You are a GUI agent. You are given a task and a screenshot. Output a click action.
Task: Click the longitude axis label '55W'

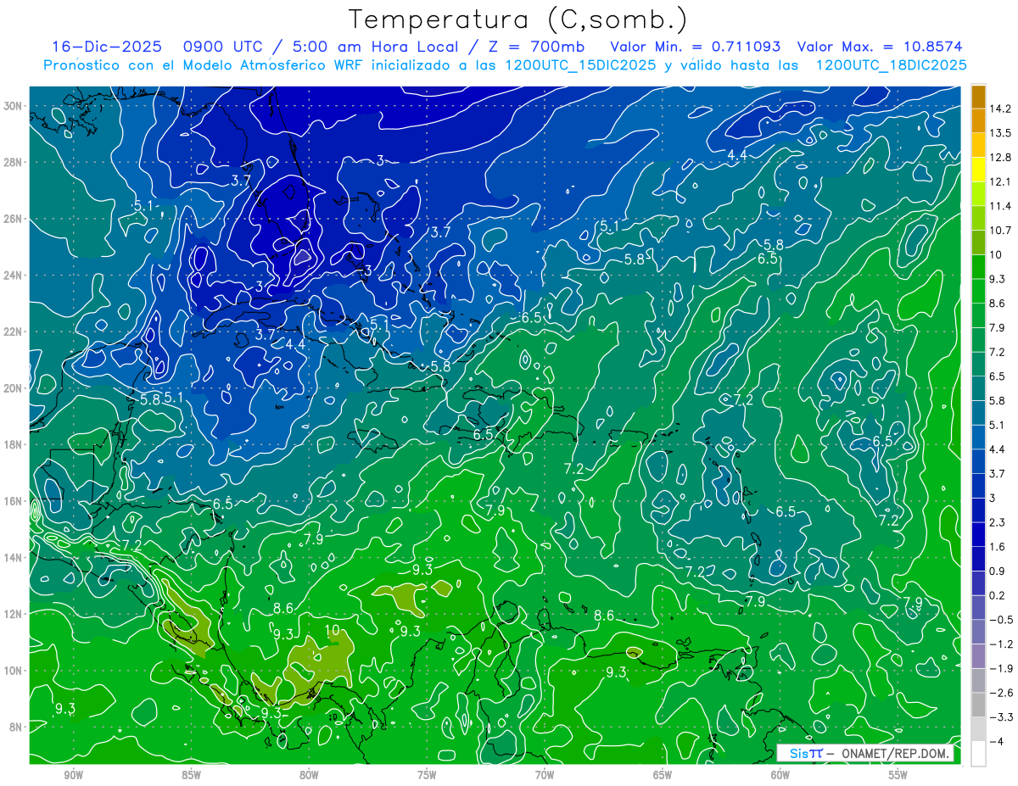898,775
